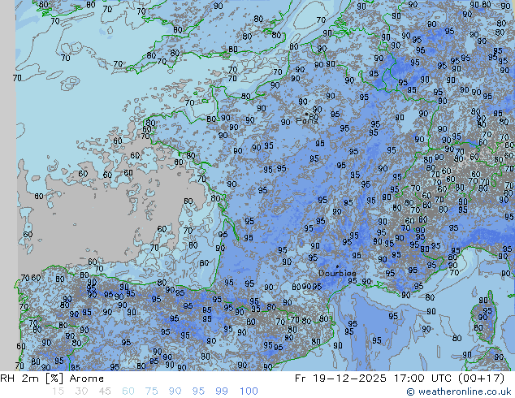Click the weatheronline.co.uk copyright text
This screenshot has width=515, height=398.
pyautogui.click(x=459, y=392)
